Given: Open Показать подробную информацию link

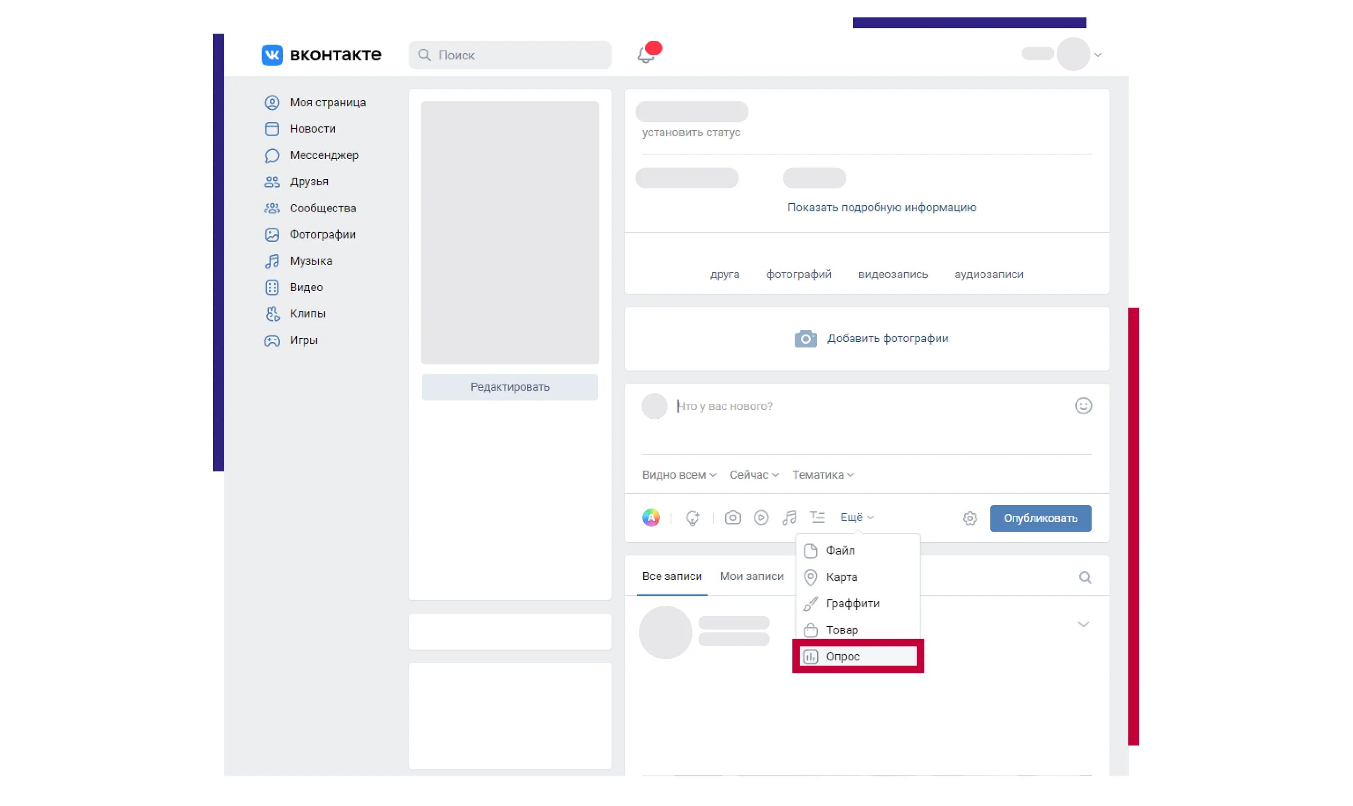Looking at the screenshot, I should click(881, 207).
